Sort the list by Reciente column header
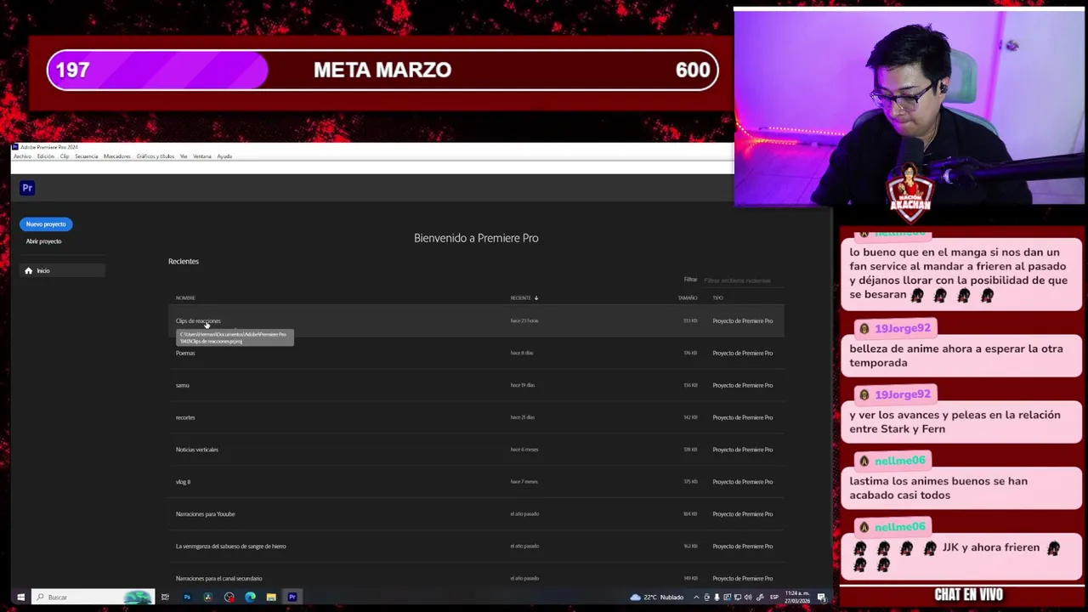This screenshot has height=612, width=1088. (520, 297)
